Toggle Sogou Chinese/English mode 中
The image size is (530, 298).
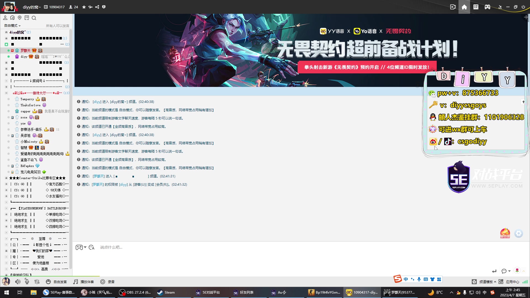(x=406, y=279)
